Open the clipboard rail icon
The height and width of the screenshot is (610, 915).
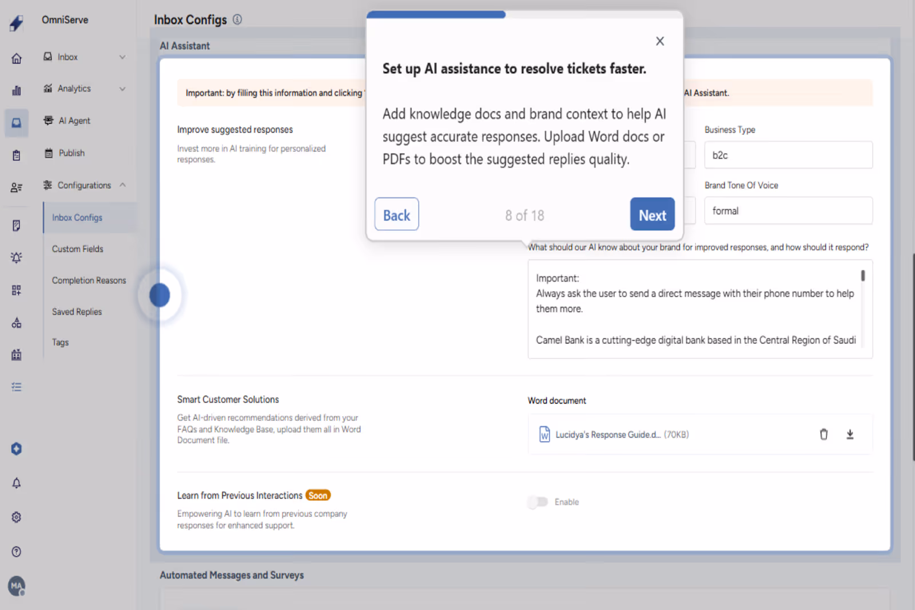pyautogui.click(x=17, y=156)
